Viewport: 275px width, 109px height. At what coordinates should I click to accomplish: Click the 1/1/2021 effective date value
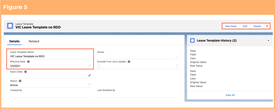(x=15, y=66)
